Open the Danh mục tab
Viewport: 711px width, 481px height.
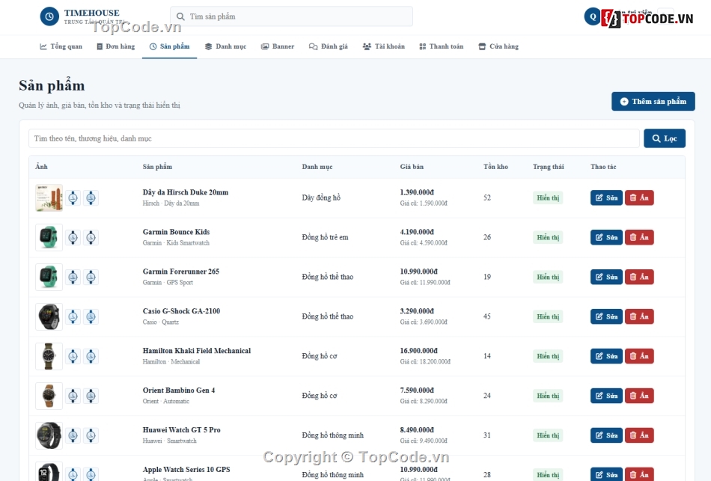(226, 46)
